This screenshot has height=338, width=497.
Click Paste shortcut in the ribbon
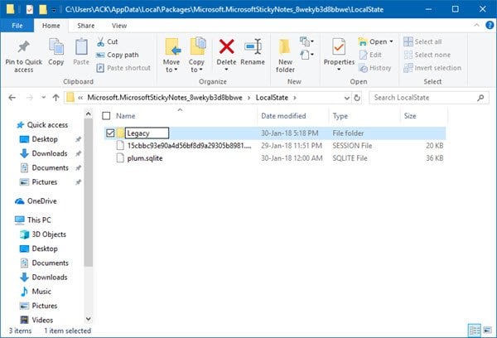point(123,68)
